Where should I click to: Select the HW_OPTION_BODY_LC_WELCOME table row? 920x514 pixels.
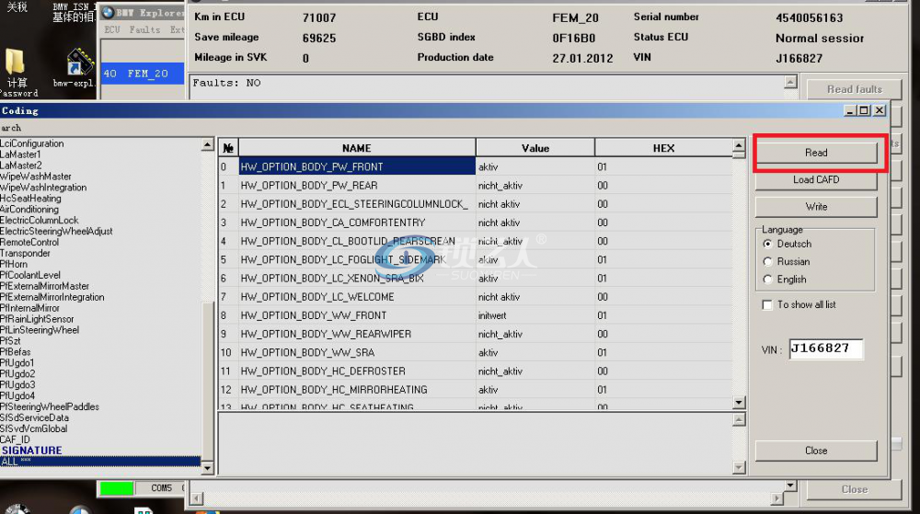476,297
